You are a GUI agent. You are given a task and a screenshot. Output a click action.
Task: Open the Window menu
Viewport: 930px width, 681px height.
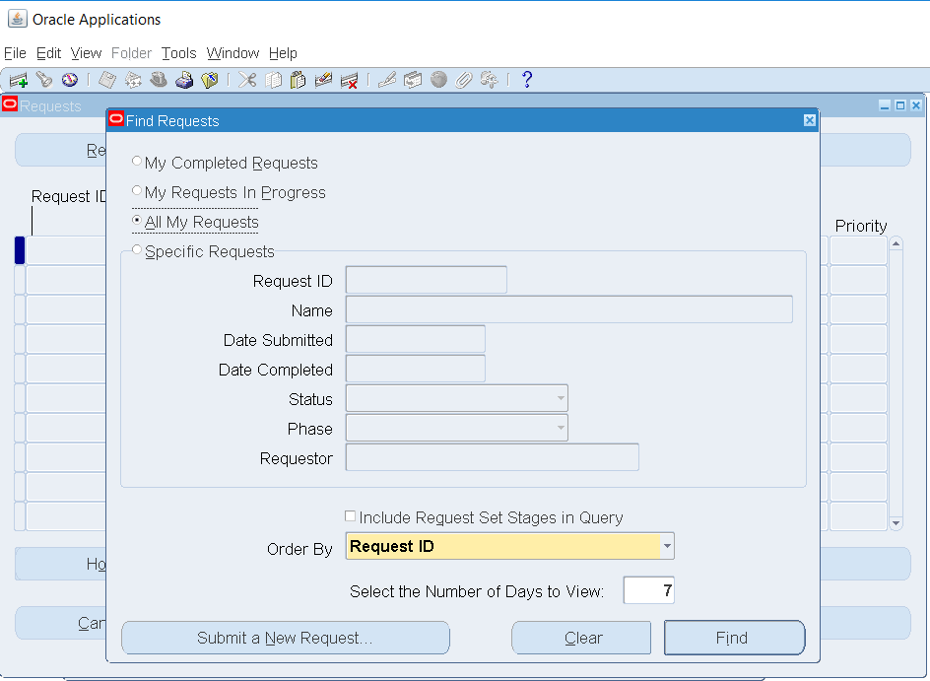tap(232, 53)
